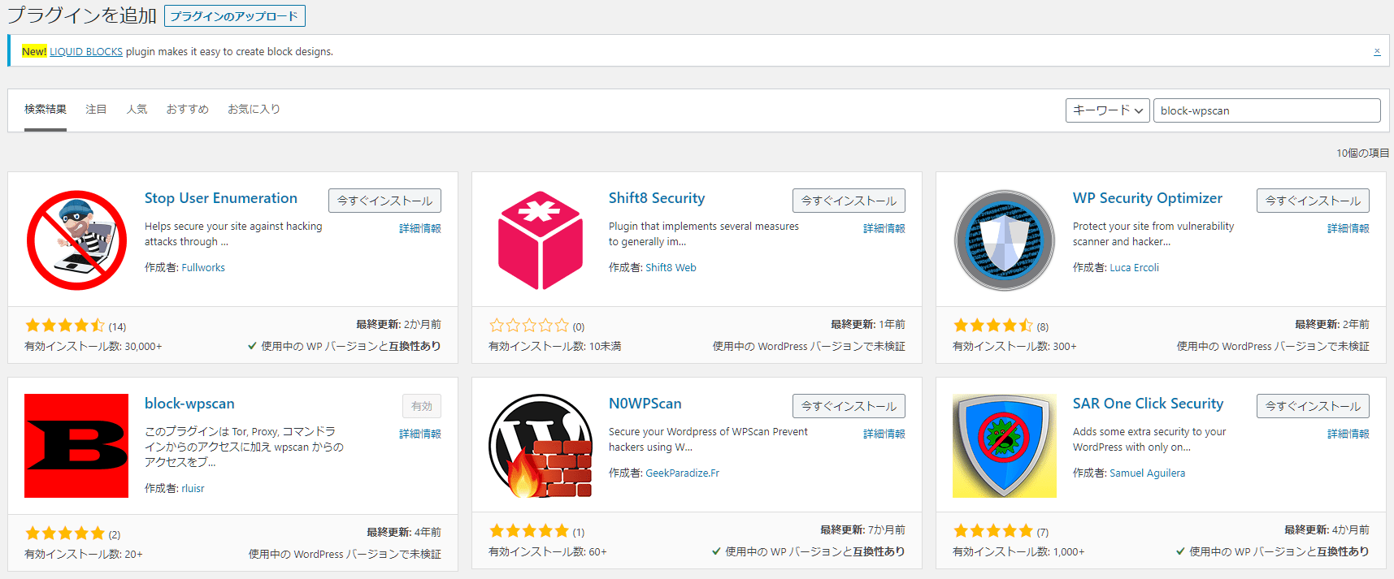Screen dimensions: 1394x579
Task: Open 詳細情報 for Shift8 Security
Action: point(884,228)
